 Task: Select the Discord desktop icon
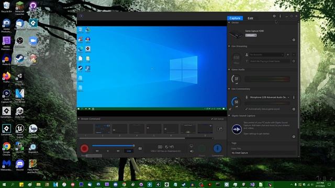click(x=20, y=165)
